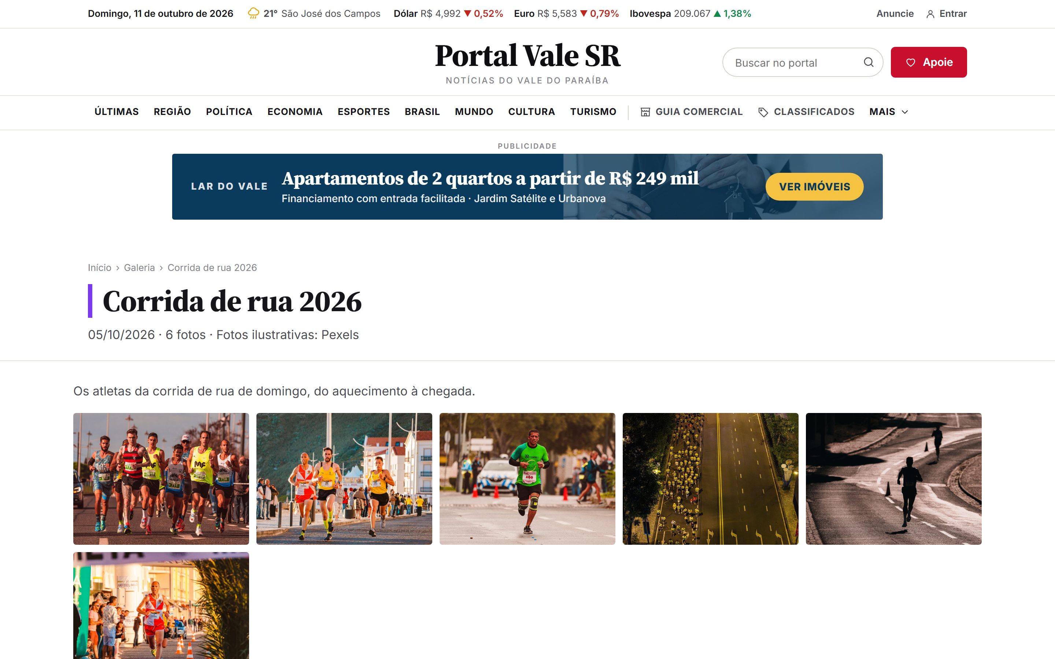Click the Apoie support button

(929, 62)
